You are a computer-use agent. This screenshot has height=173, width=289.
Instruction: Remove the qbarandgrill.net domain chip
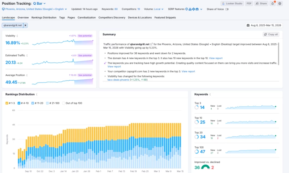(x=26, y=25)
